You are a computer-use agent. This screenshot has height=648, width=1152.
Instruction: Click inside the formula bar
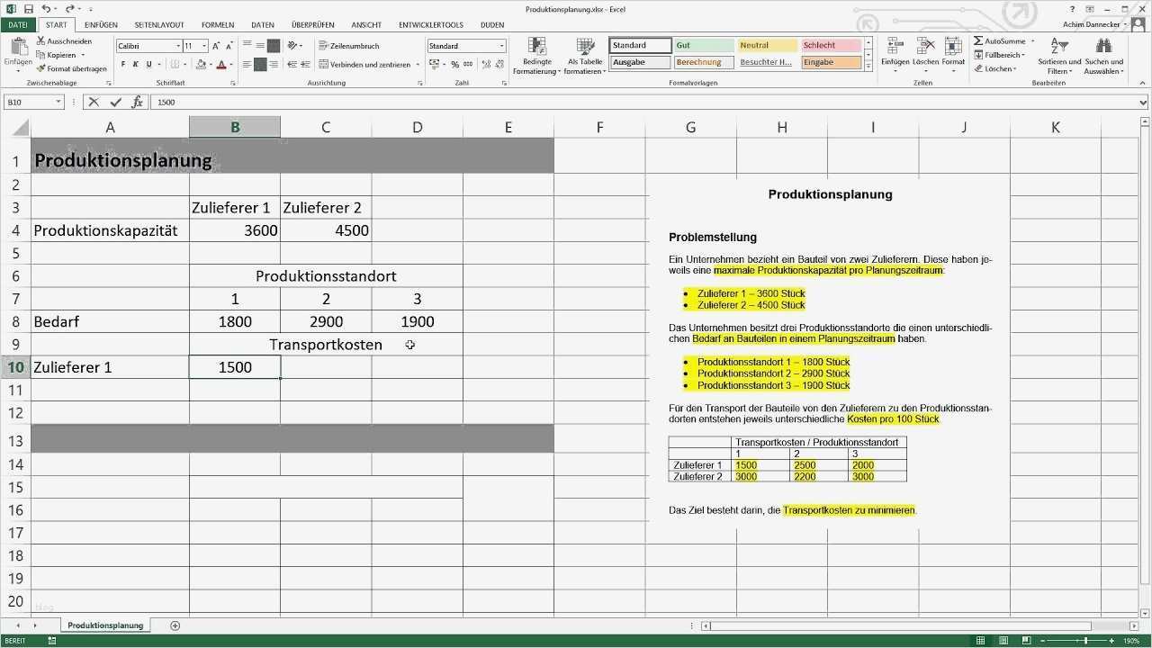(x=360, y=102)
